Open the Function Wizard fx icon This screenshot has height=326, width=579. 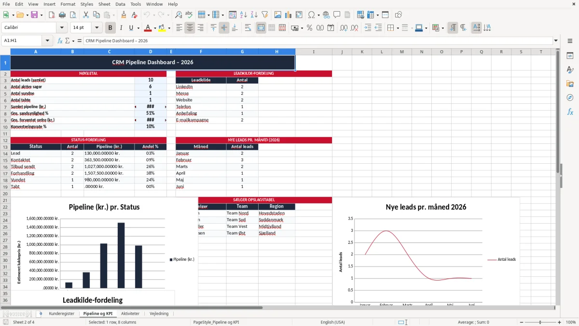tap(60, 41)
